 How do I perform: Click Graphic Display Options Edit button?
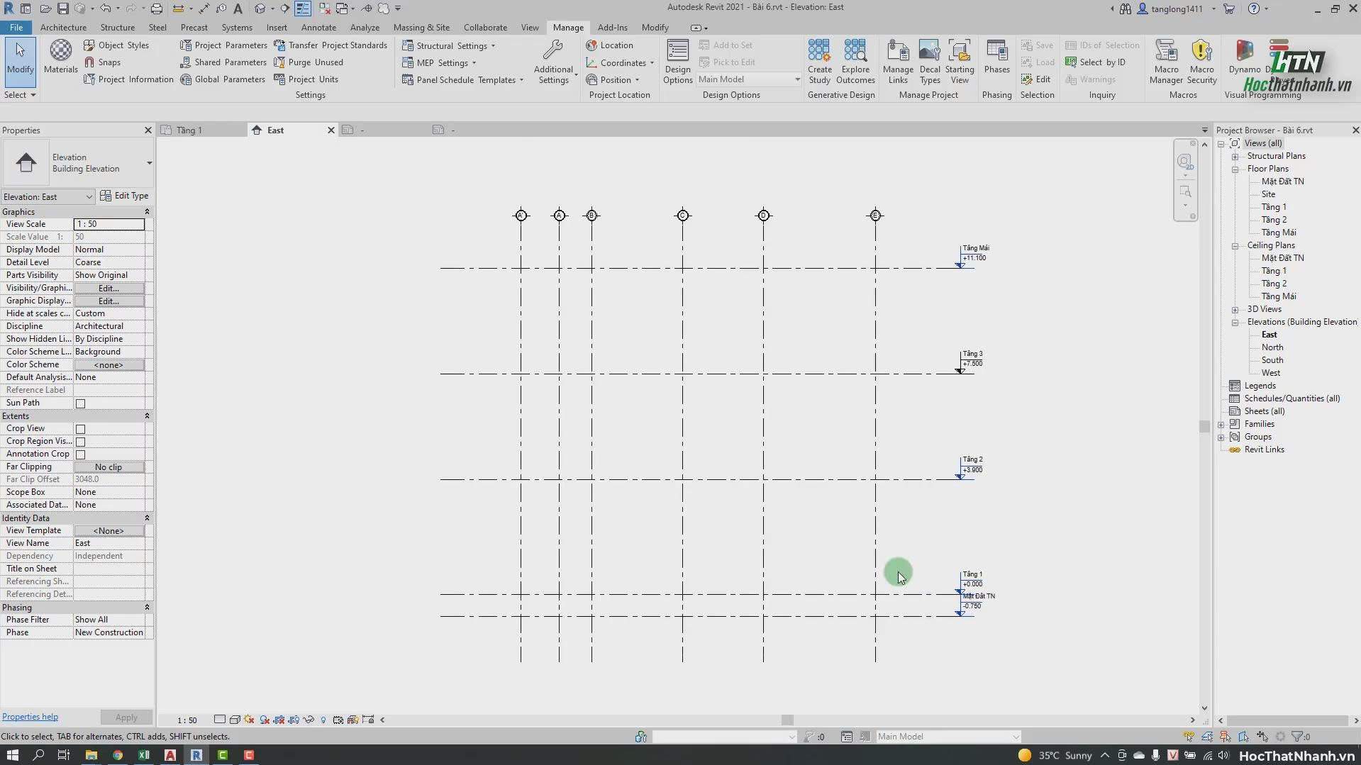point(109,301)
